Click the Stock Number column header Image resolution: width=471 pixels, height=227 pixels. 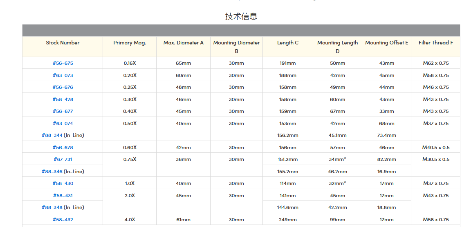(x=63, y=43)
